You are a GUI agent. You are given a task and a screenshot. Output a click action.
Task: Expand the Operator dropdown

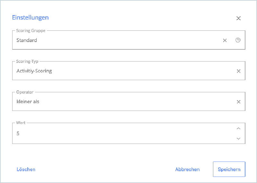[124, 102]
